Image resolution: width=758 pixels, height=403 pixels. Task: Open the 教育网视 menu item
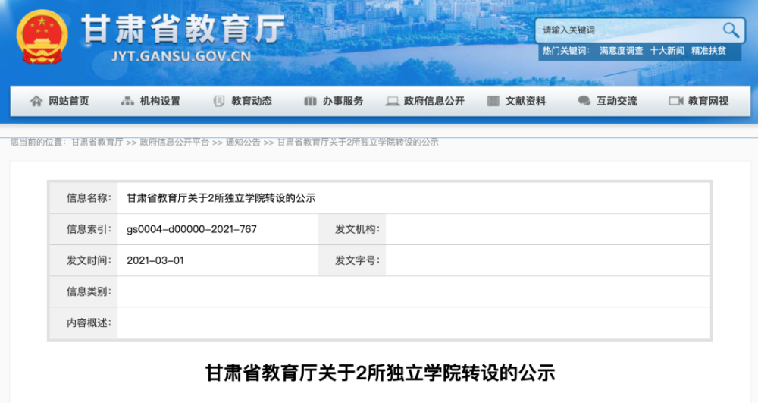[x=708, y=101]
